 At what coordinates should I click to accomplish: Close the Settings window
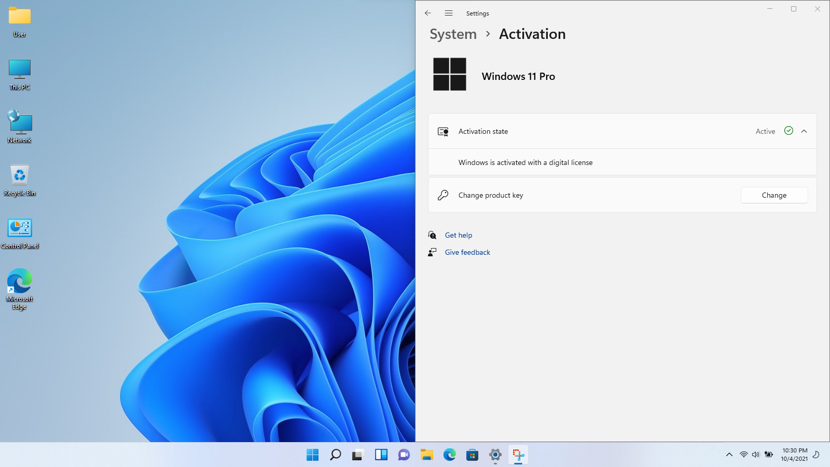point(818,9)
